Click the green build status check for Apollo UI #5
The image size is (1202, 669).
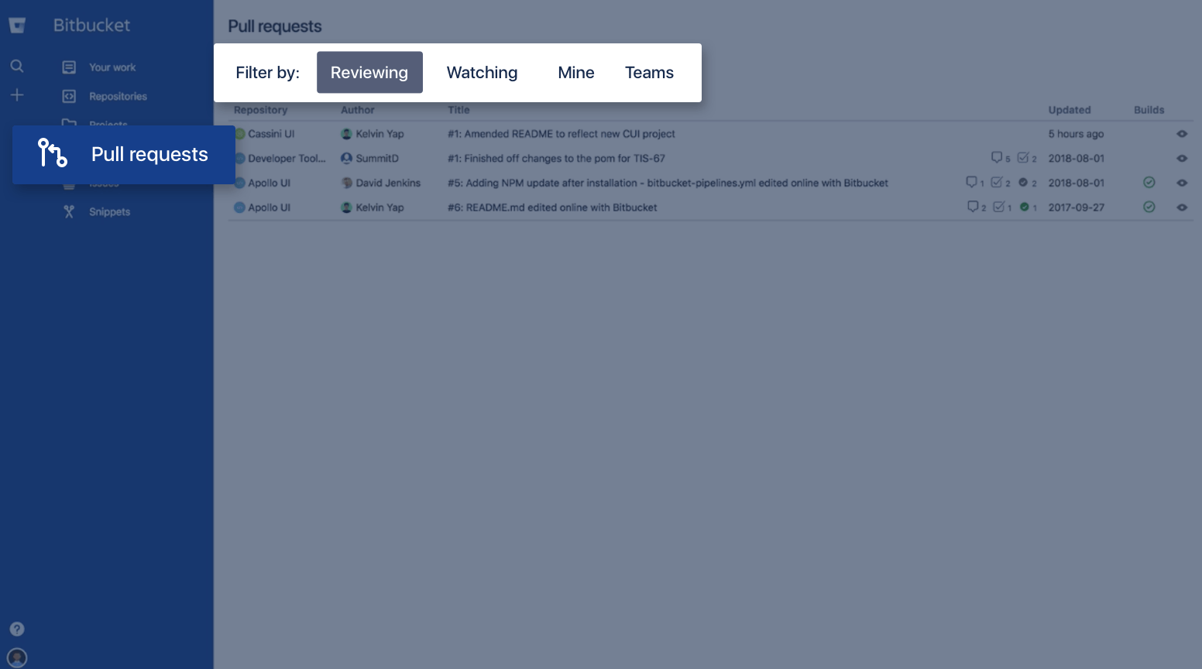click(1149, 183)
